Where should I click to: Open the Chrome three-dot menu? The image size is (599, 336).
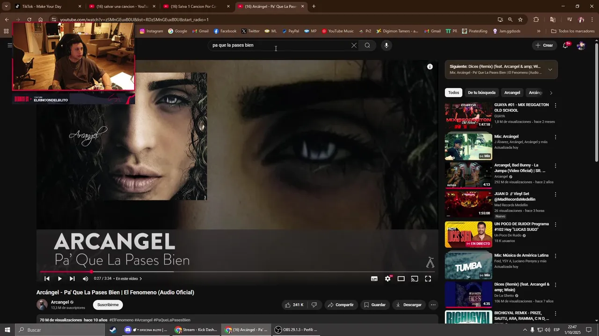coord(592,20)
